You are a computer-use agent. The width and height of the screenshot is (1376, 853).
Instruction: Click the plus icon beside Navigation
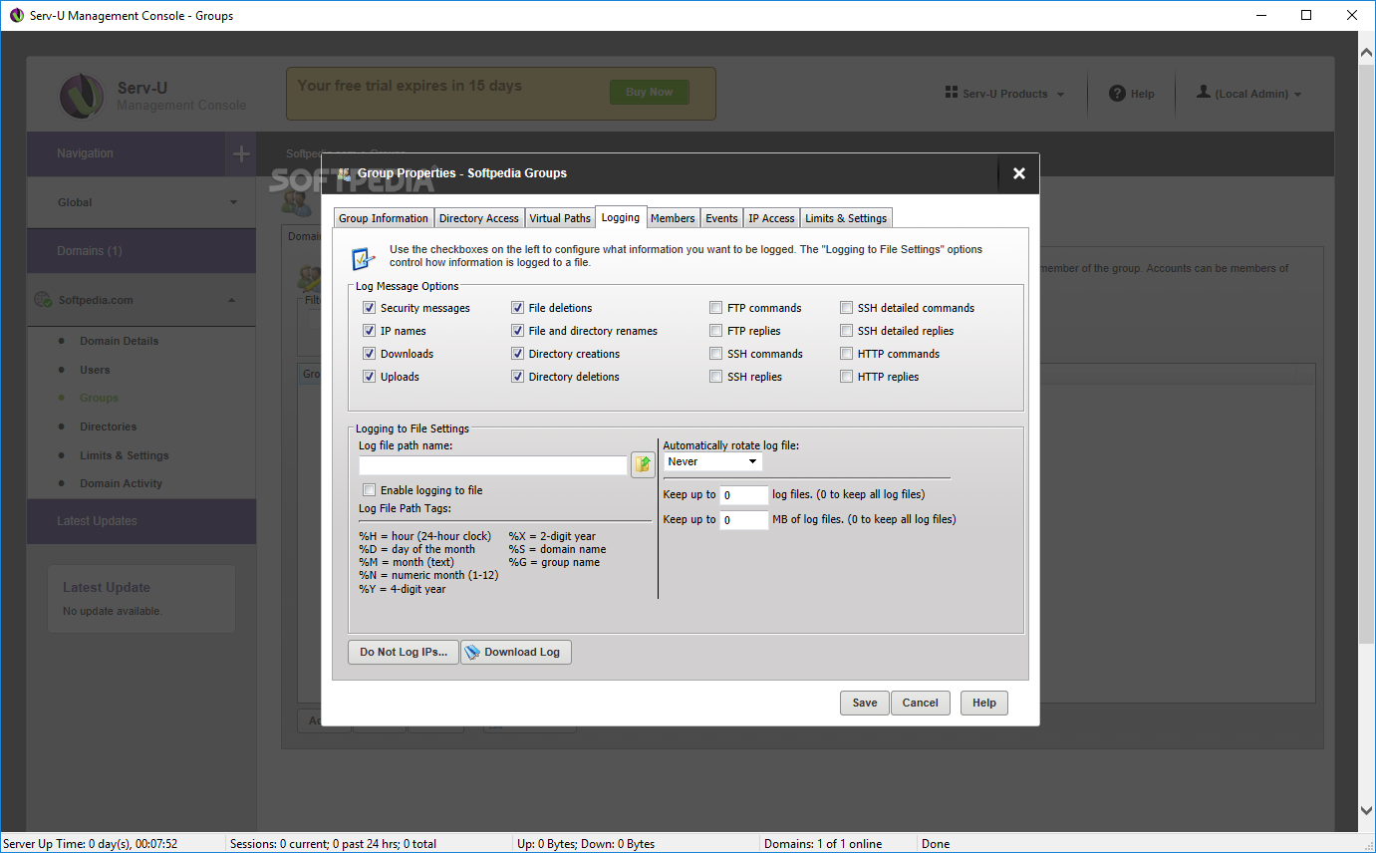coord(240,153)
